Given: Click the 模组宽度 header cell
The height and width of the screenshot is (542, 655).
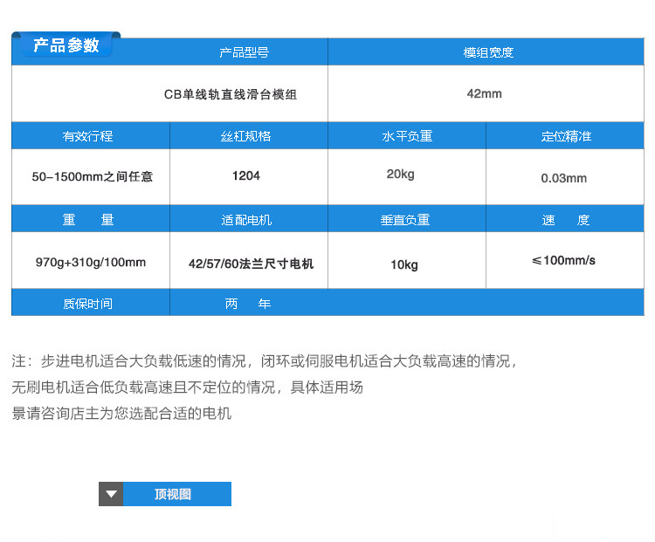Looking at the screenshot, I should coord(486,52).
